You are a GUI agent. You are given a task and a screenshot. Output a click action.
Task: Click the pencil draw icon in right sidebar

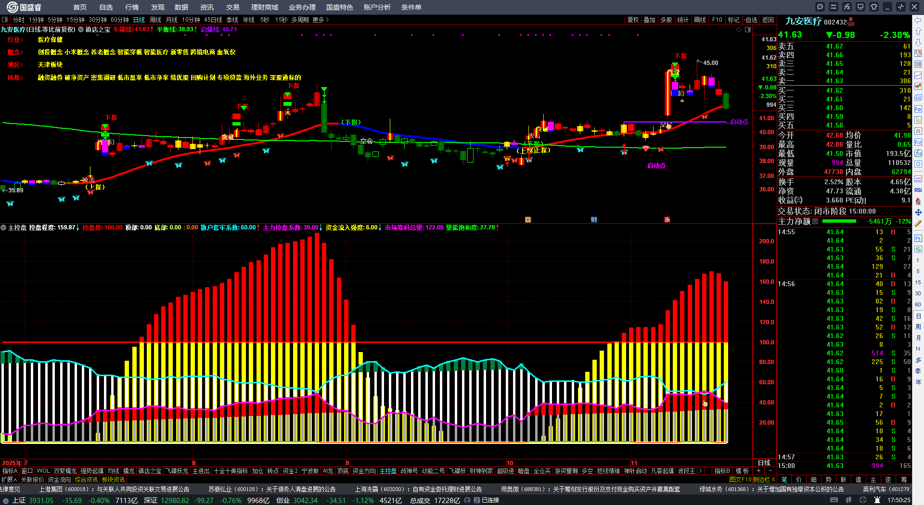click(918, 223)
